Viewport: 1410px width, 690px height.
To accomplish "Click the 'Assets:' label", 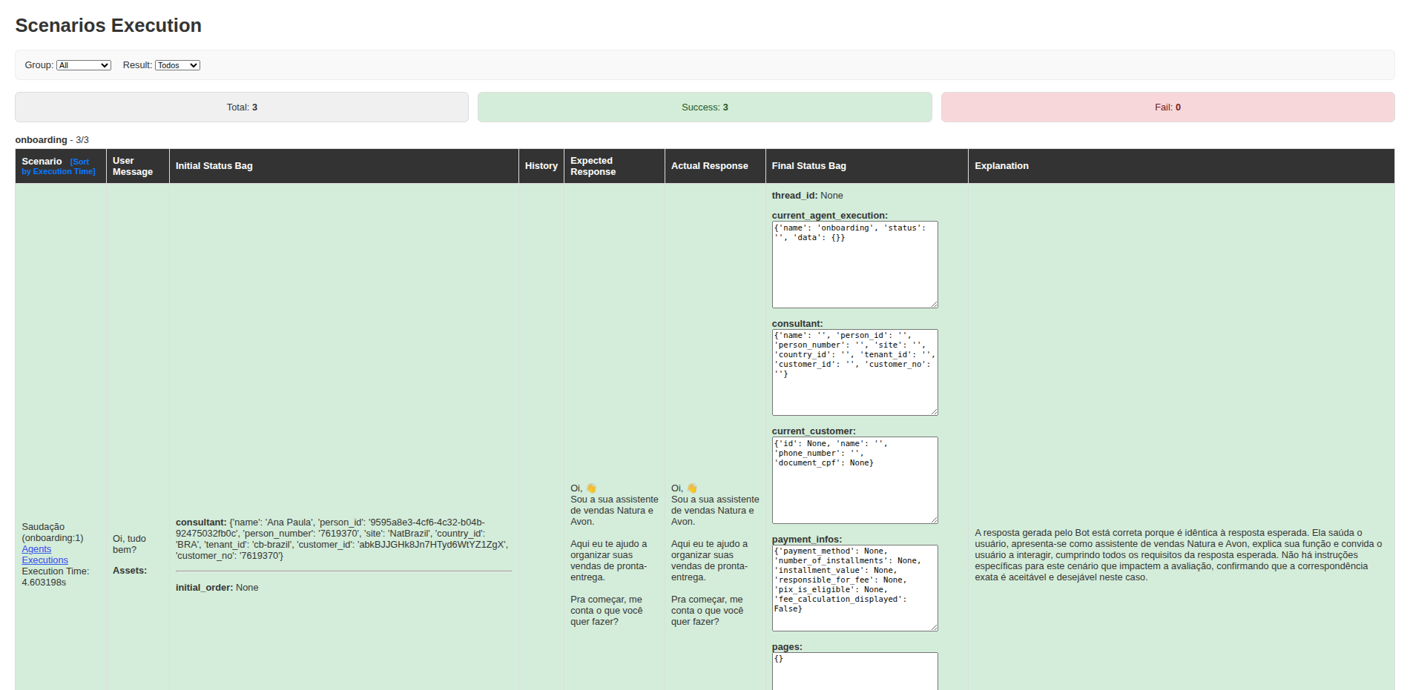I will click(x=130, y=571).
